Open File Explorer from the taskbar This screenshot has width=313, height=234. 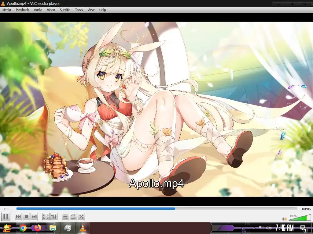(x=53, y=228)
